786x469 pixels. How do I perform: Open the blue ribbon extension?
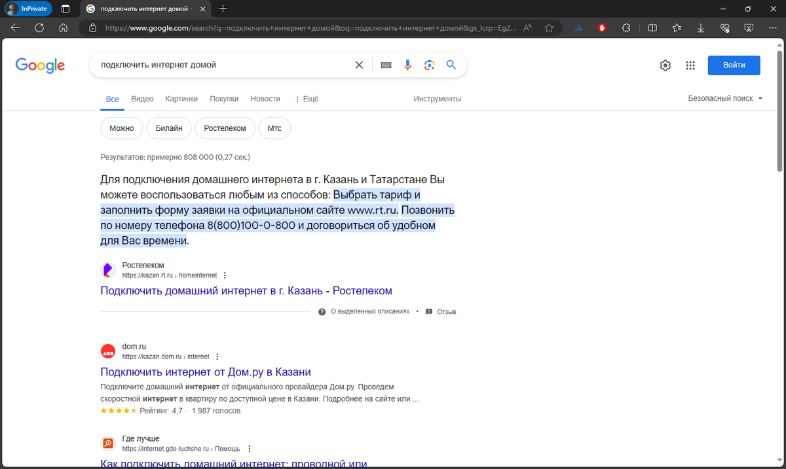578,28
